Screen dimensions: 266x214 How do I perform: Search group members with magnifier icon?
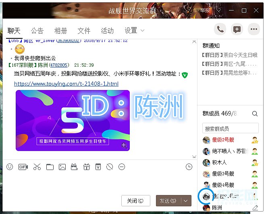point(255,113)
